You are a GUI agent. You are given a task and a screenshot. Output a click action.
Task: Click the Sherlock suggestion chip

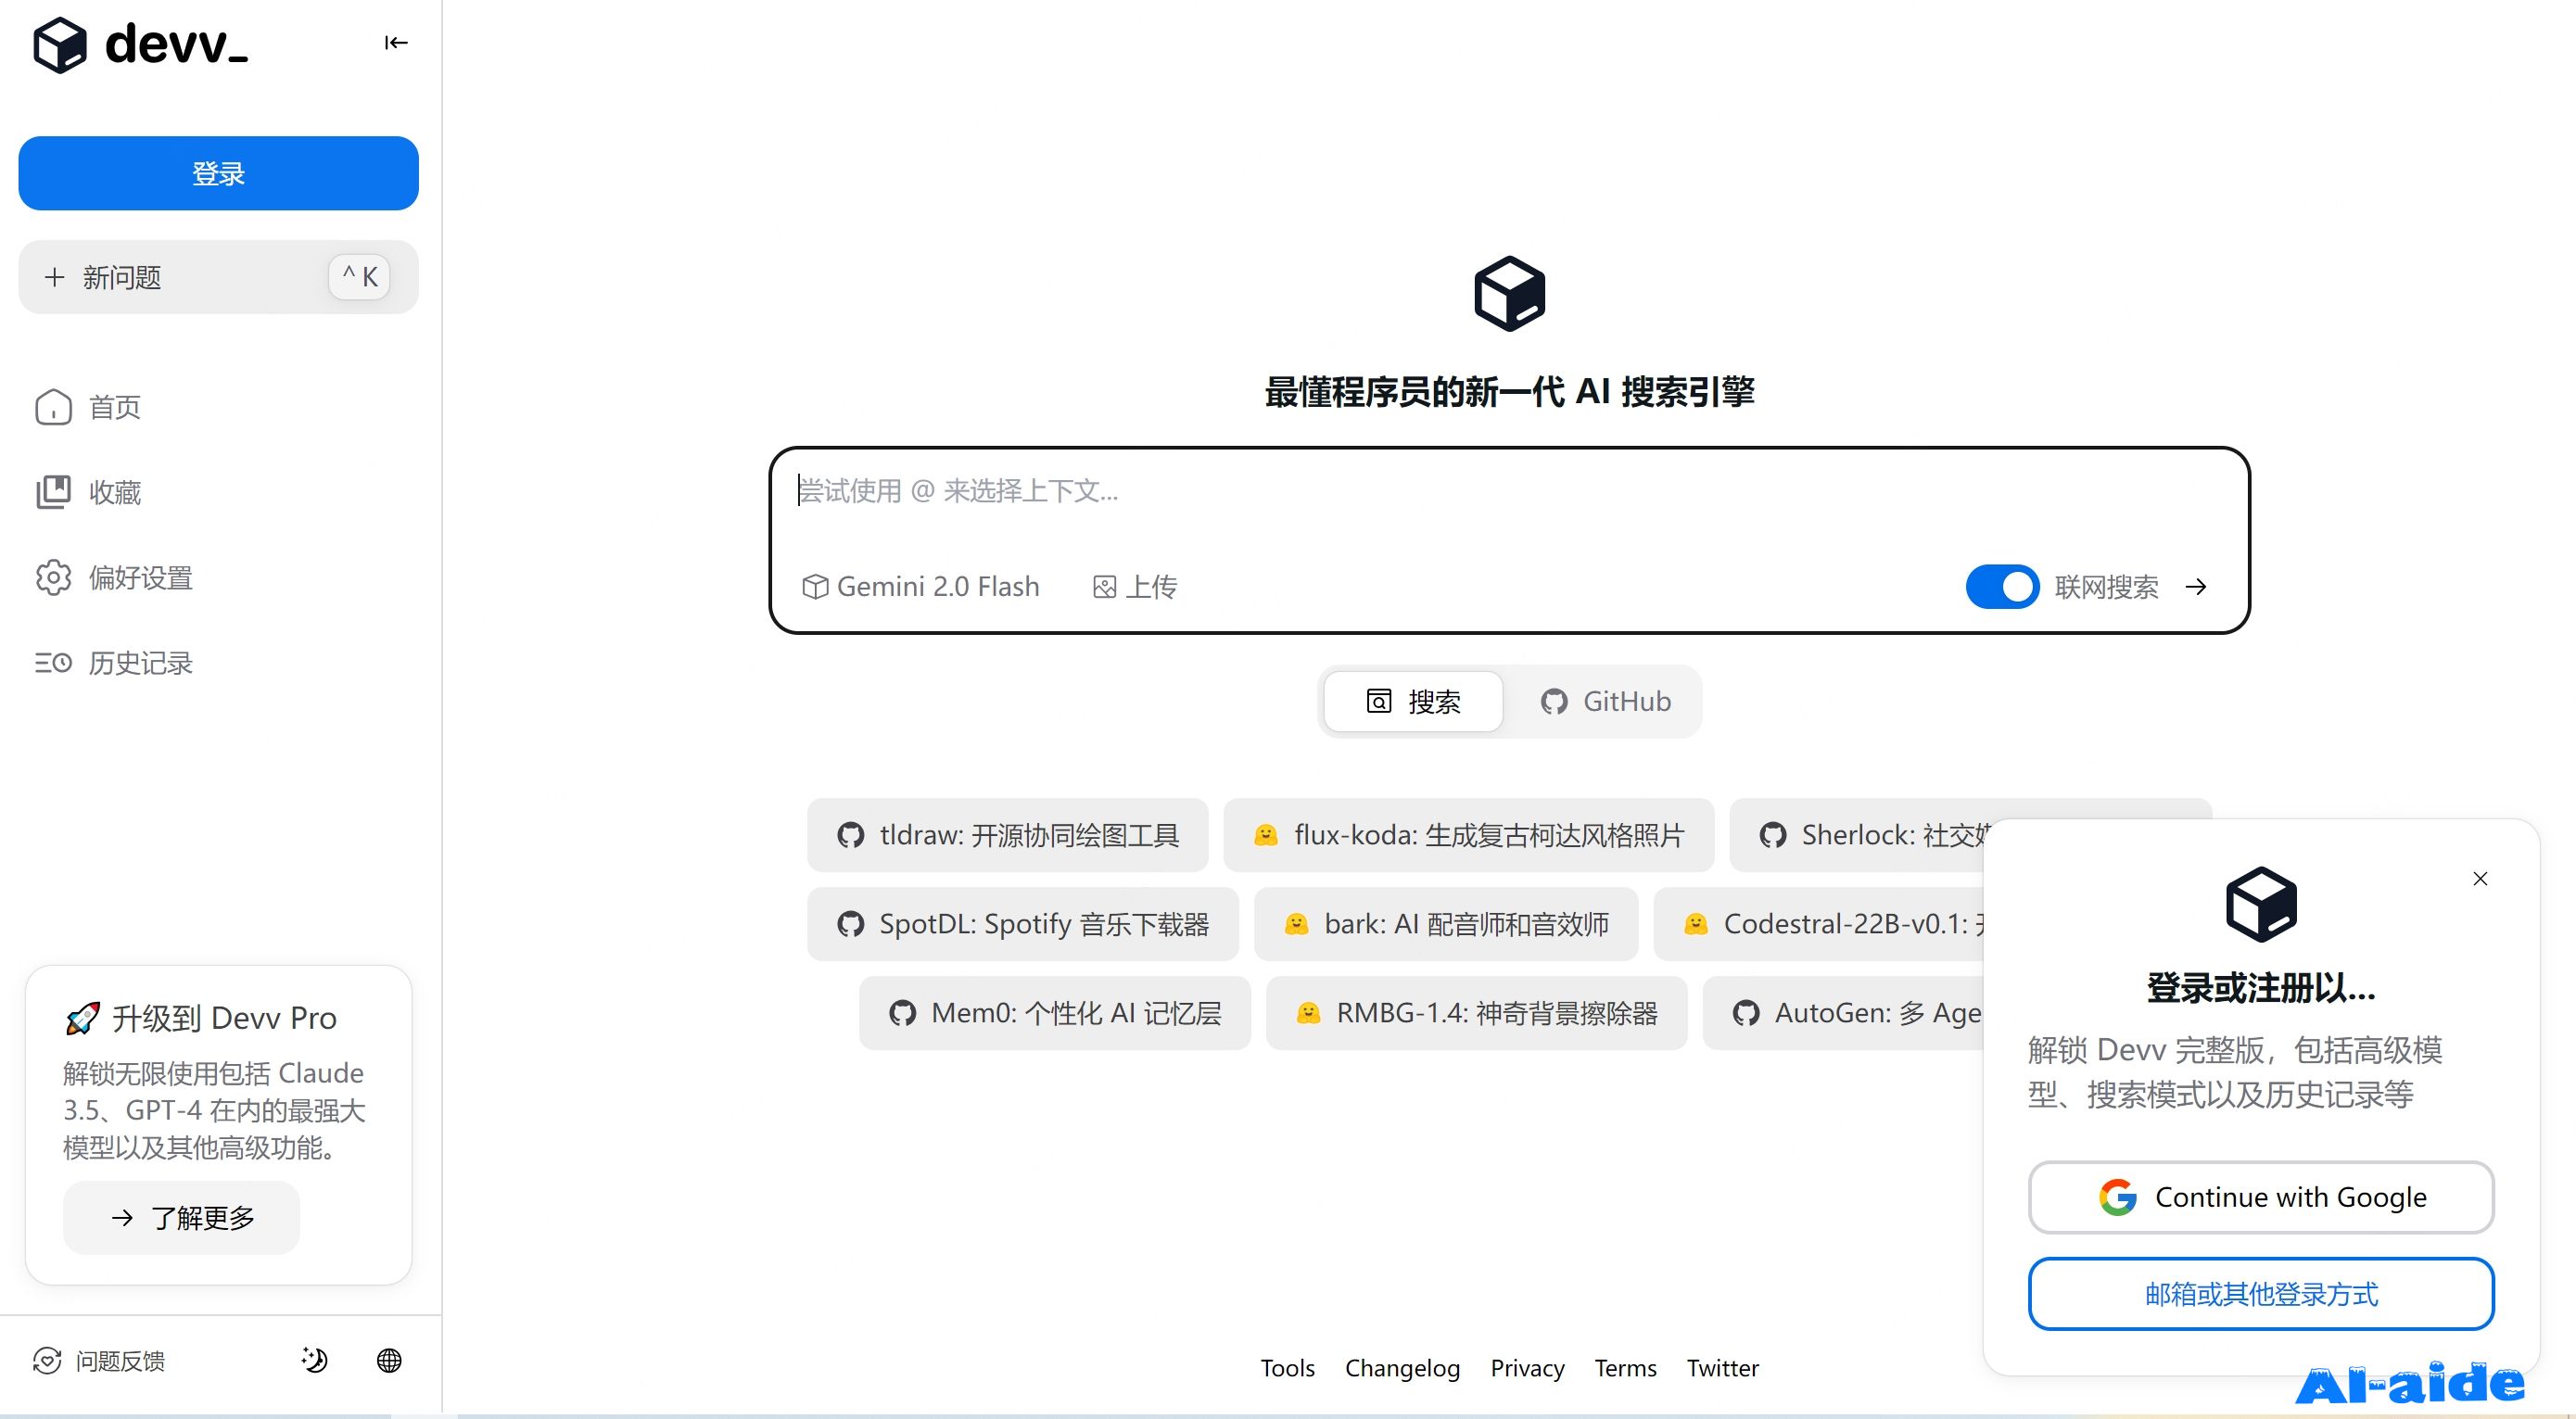point(1858,834)
